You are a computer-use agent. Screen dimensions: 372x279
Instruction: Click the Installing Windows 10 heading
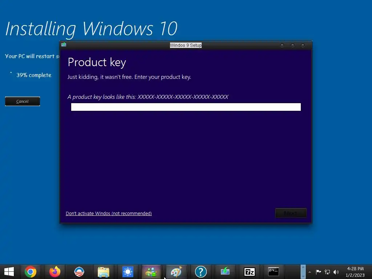(91, 29)
